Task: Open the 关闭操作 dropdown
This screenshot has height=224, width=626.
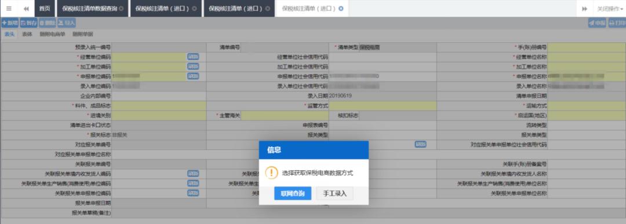Action: (610, 8)
